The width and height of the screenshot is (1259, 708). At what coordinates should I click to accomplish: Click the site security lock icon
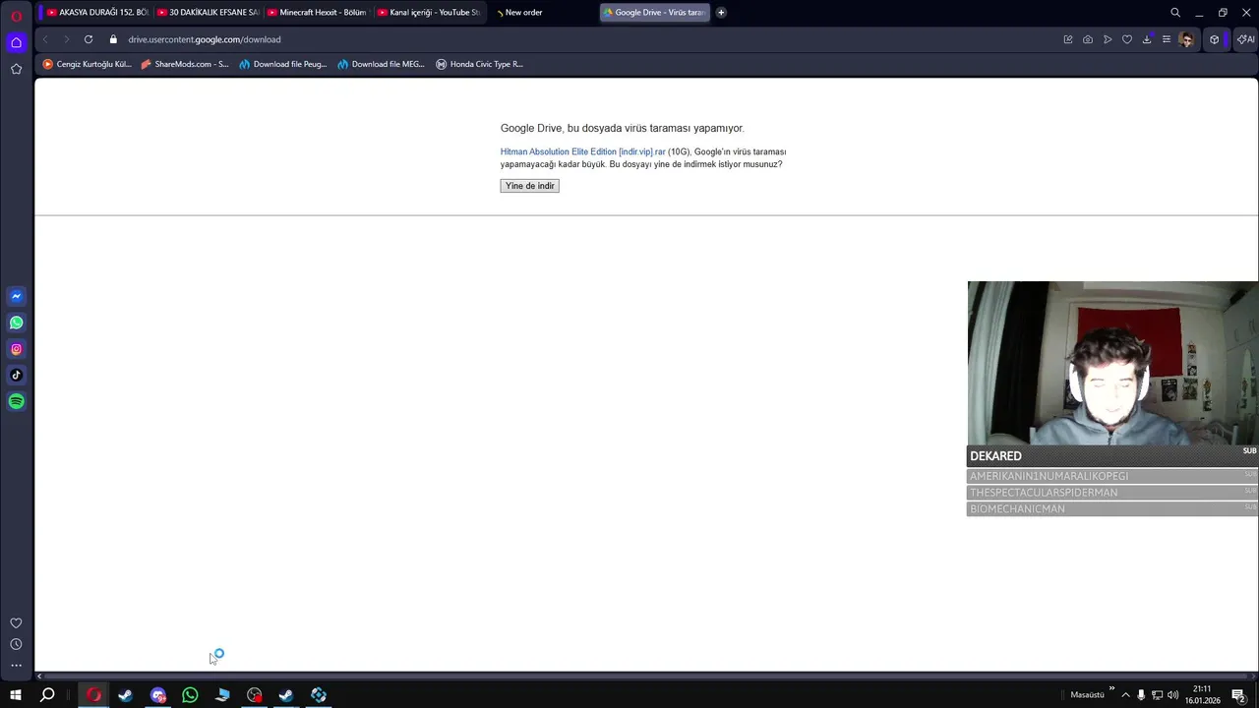pos(113,39)
